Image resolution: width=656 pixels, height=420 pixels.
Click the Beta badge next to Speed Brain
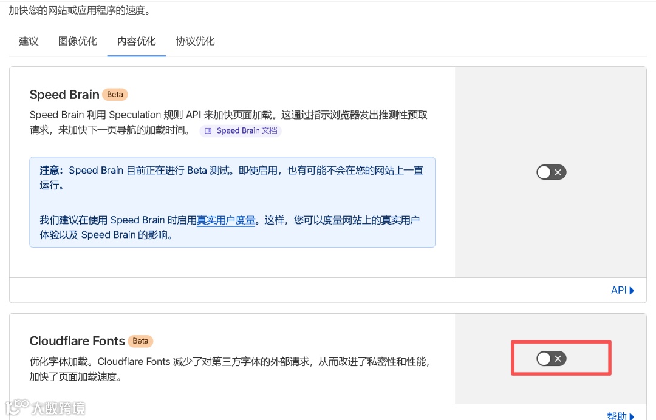point(115,95)
